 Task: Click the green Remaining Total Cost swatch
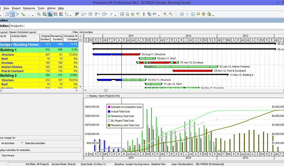coord(109,116)
